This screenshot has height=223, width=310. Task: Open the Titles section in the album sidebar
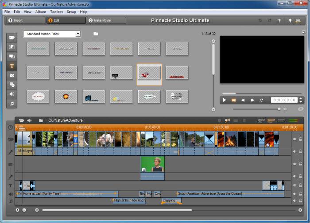(x=12, y=66)
